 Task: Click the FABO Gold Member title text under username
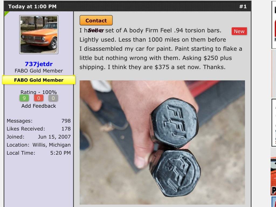39,71
